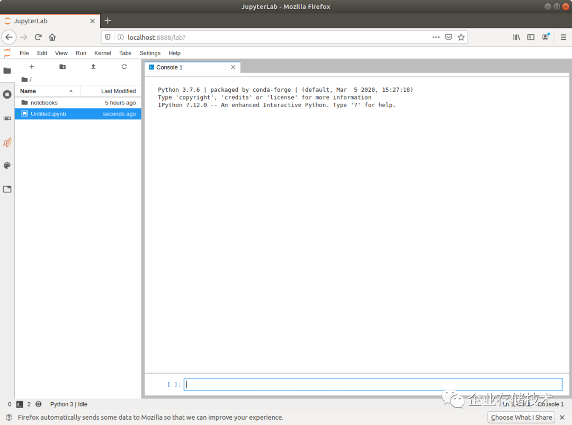The height and width of the screenshot is (425, 572).
Task: Open the Help menu
Action: pyautogui.click(x=174, y=53)
